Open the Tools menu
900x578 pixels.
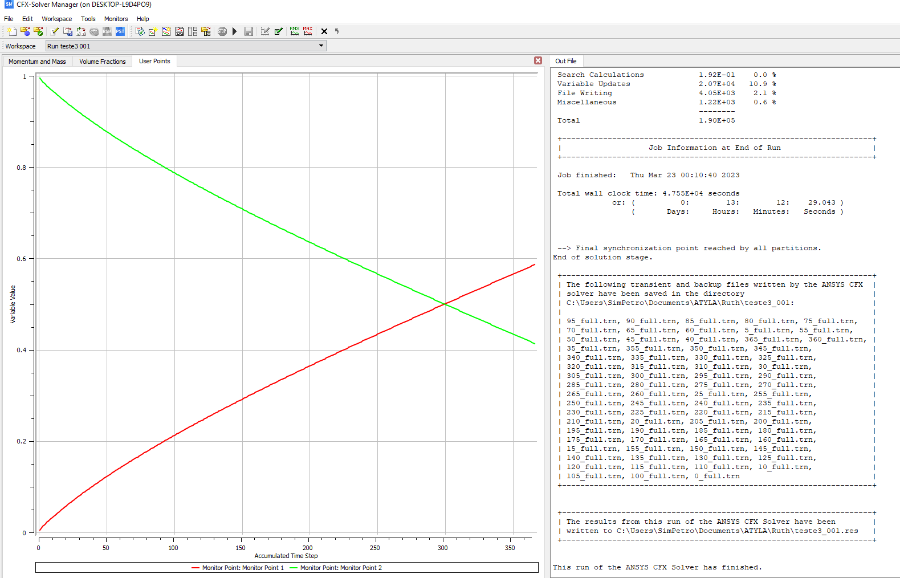[x=88, y=19]
